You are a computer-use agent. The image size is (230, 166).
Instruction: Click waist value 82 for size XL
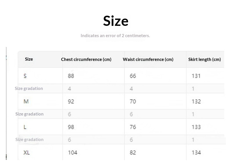coord(133,152)
